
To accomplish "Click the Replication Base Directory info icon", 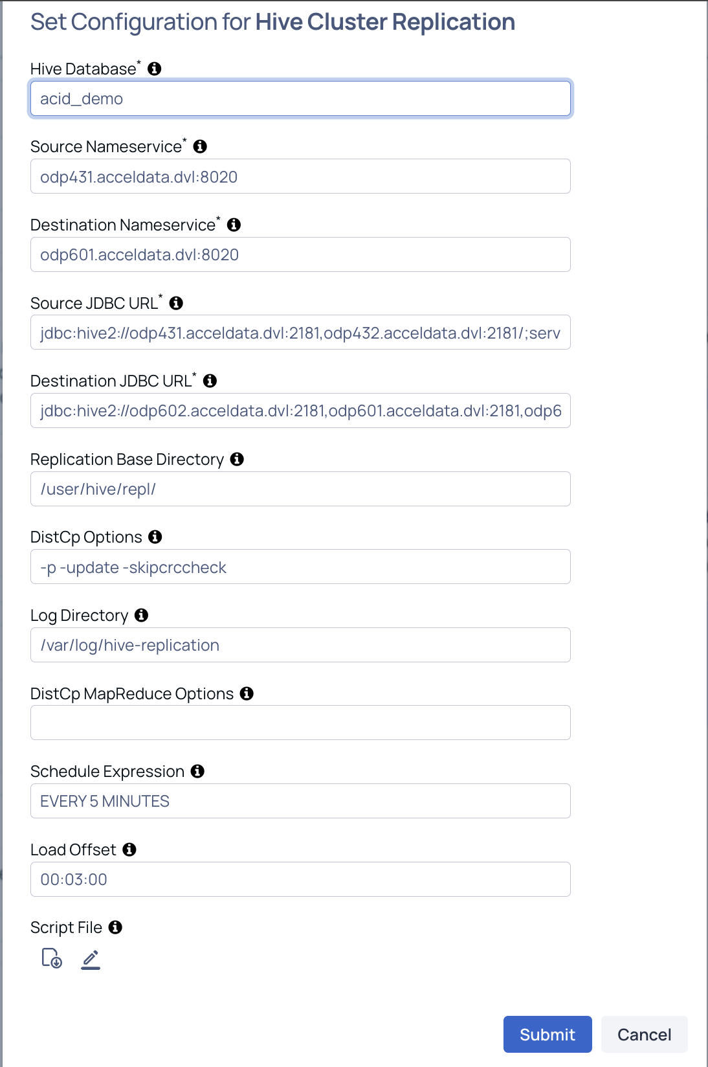I will click(x=238, y=459).
